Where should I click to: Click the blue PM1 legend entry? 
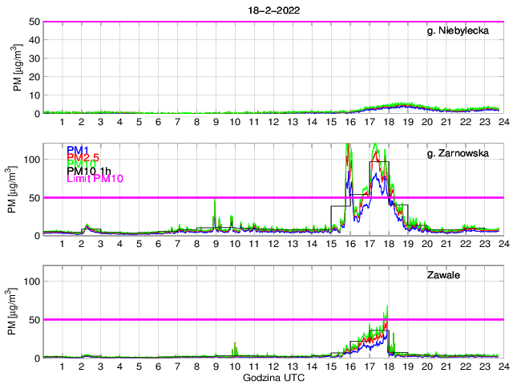point(78,150)
